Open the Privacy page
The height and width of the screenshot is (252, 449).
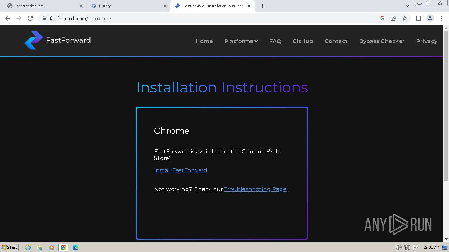pyautogui.click(x=427, y=41)
